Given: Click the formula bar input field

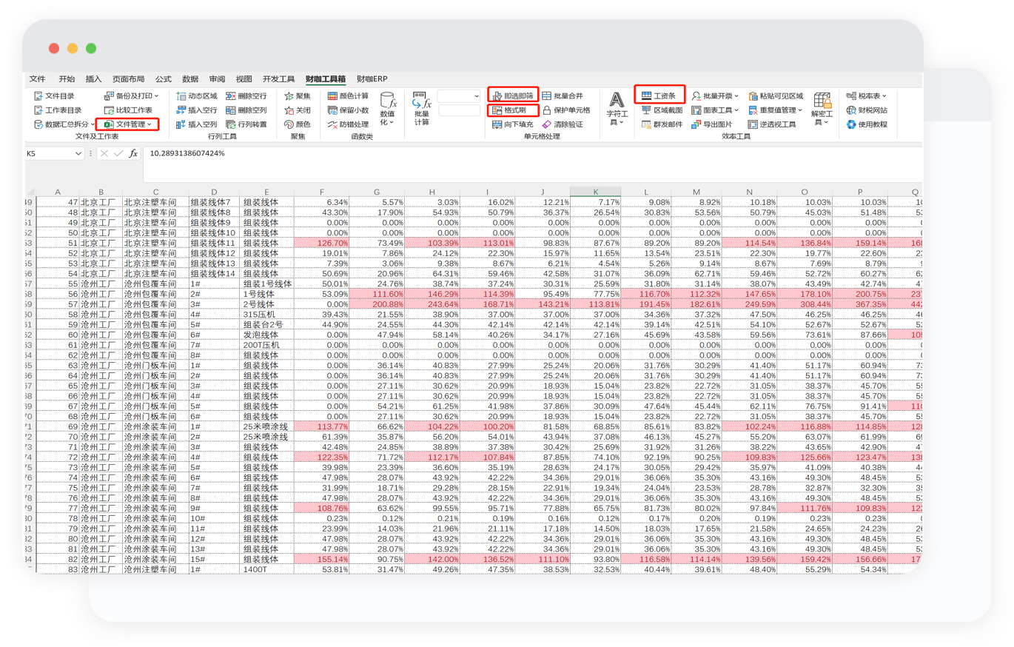Looking at the screenshot, I should point(518,153).
